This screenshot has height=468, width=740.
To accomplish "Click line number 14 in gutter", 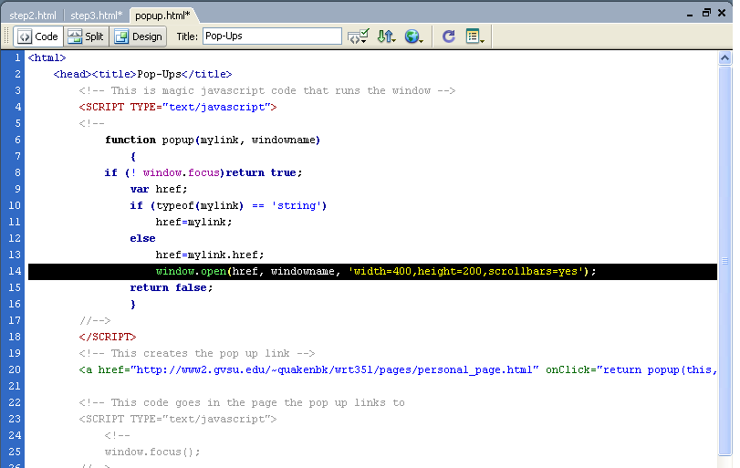I will pyautogui.click(x=15, y=271).
